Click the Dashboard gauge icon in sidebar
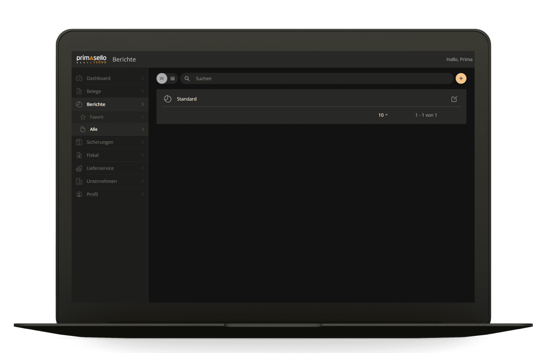Image resolution: width=548 pixels, height=353 pixels. pos(79,78)
